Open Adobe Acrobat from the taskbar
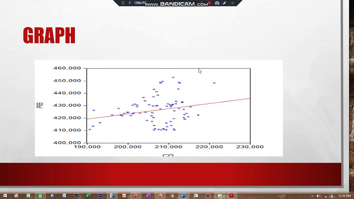 pos(231,196)
